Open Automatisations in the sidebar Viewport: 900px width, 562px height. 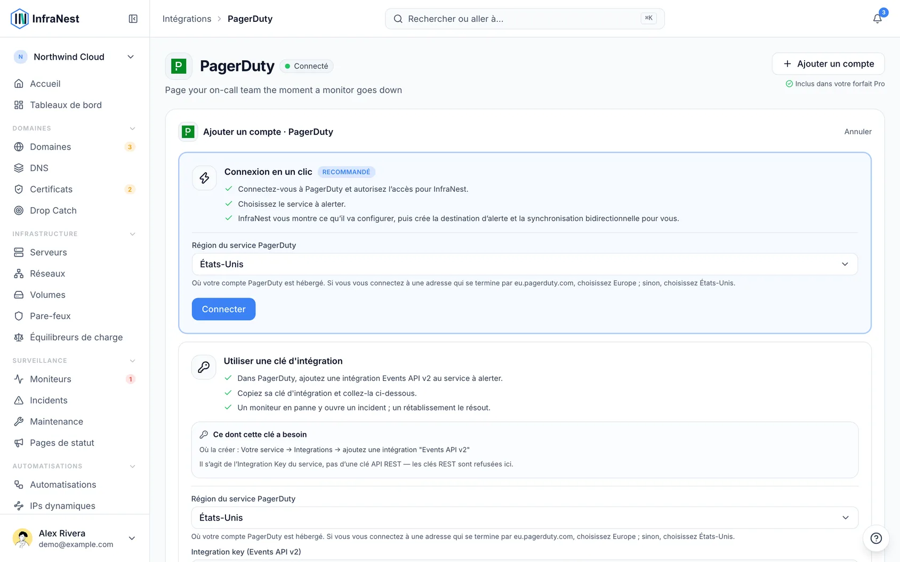[x=75, y=484]
